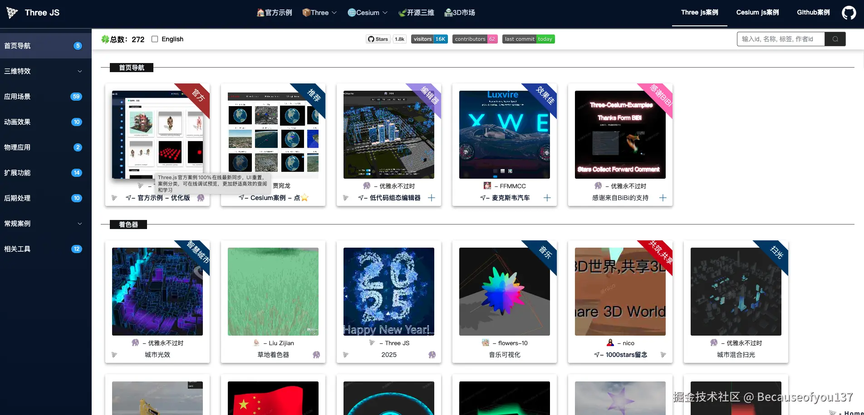Click the Three JS logo icon
864x415 pixels.
(x=12, y=13)
